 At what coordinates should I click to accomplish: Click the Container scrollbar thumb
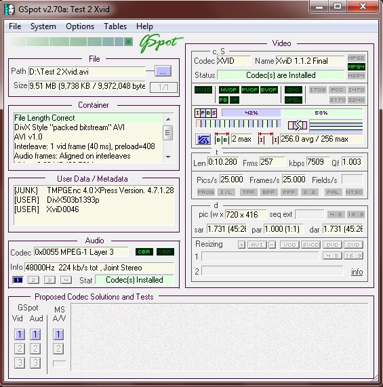[x=168, y=133]
